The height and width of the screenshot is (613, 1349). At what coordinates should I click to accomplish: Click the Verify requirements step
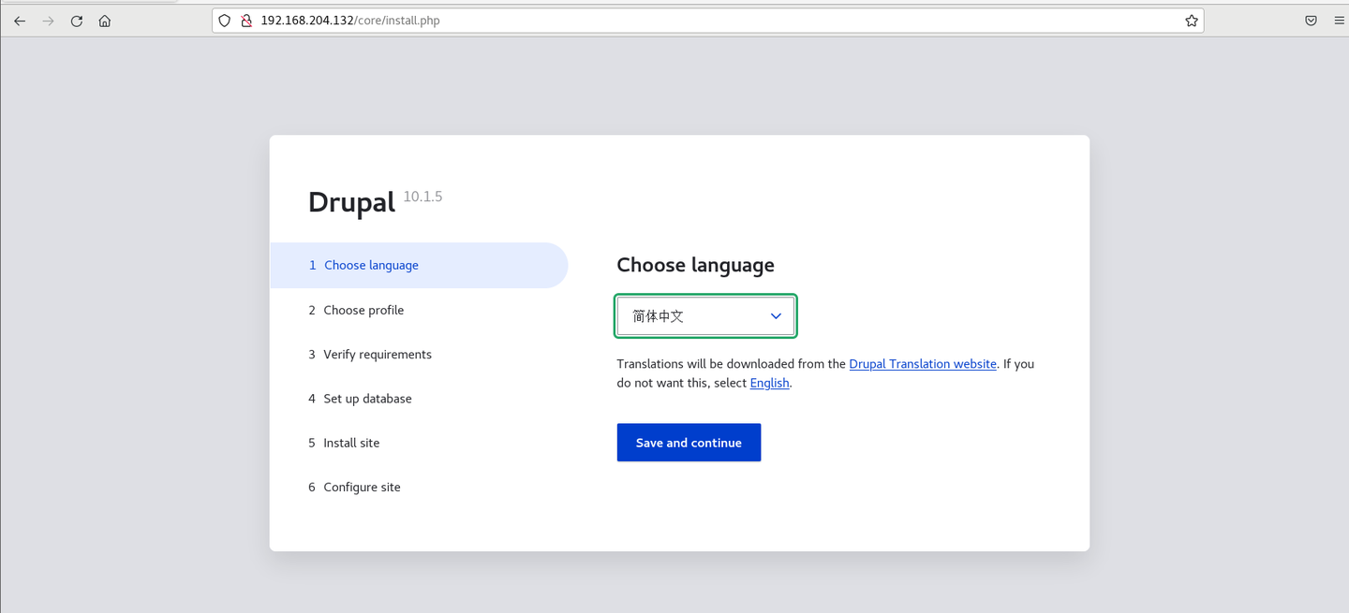click(x=378, y=355)
